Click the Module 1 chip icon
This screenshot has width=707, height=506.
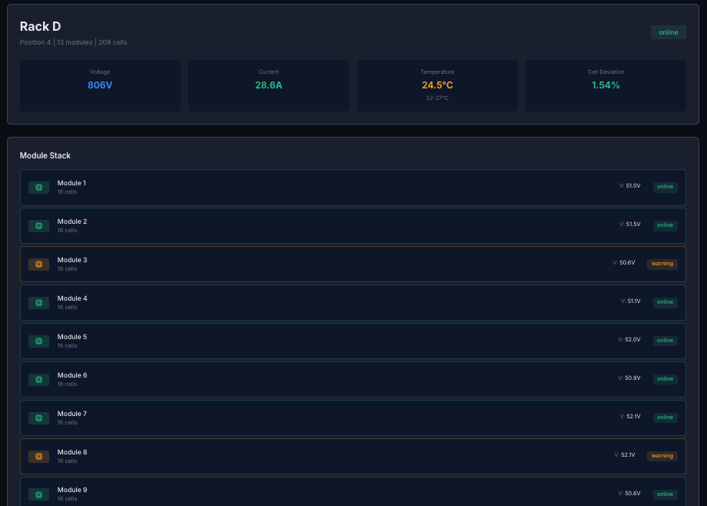38,187
